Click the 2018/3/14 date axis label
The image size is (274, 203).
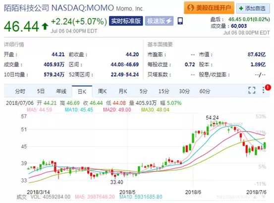[x=38, y=192]
